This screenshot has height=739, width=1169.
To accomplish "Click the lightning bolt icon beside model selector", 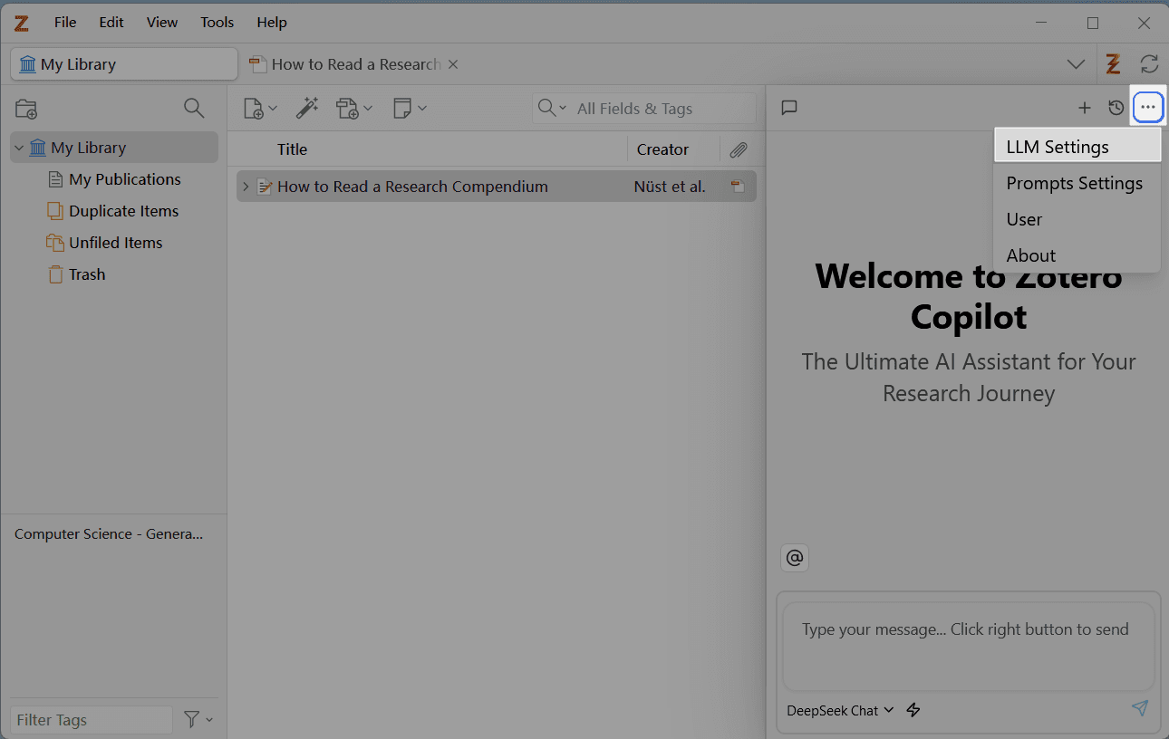I will [913, 710].
